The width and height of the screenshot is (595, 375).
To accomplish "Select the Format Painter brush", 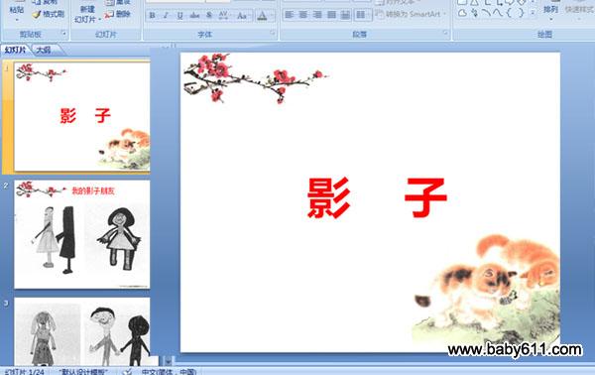I will click(x=48, y=15).
